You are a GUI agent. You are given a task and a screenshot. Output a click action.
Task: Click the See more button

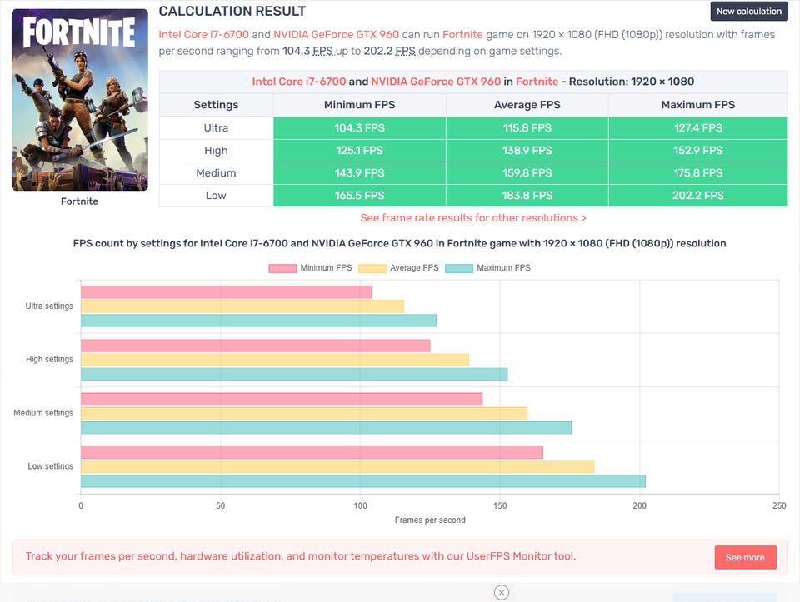[x=745, y=557]
